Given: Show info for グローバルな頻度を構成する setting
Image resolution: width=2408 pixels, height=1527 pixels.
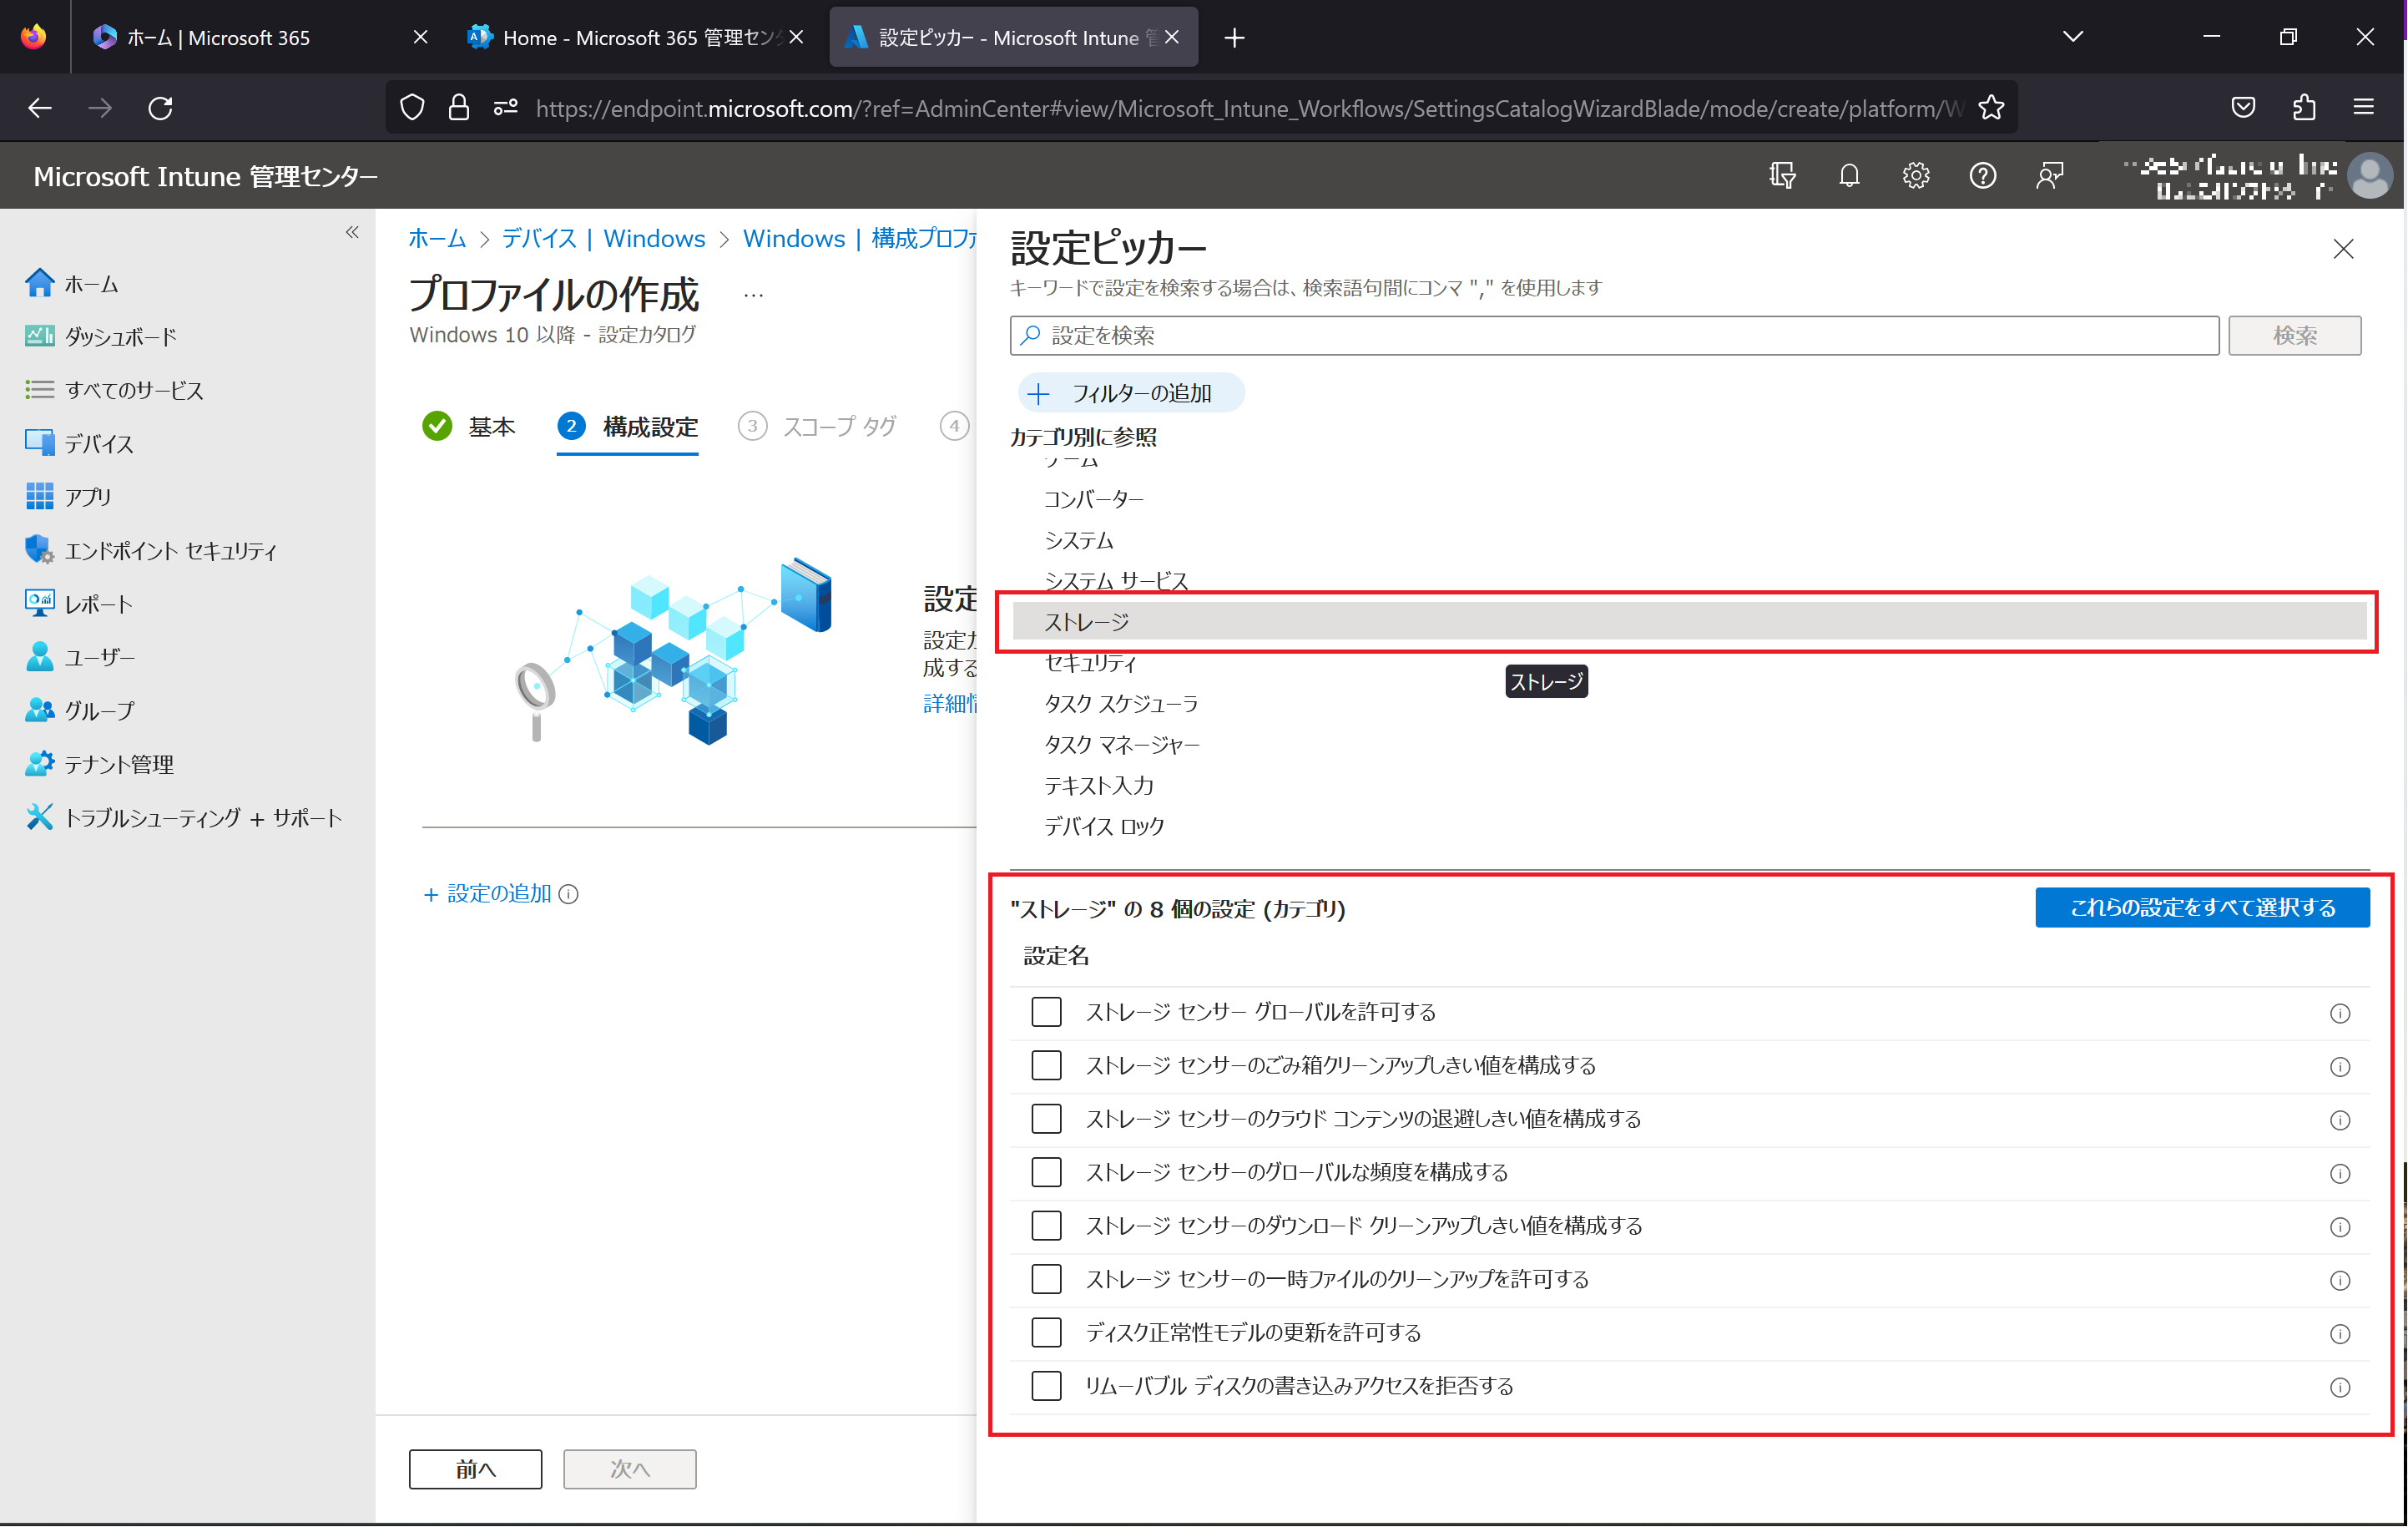Looking at the screenshot, I should pos(2339,1174).
